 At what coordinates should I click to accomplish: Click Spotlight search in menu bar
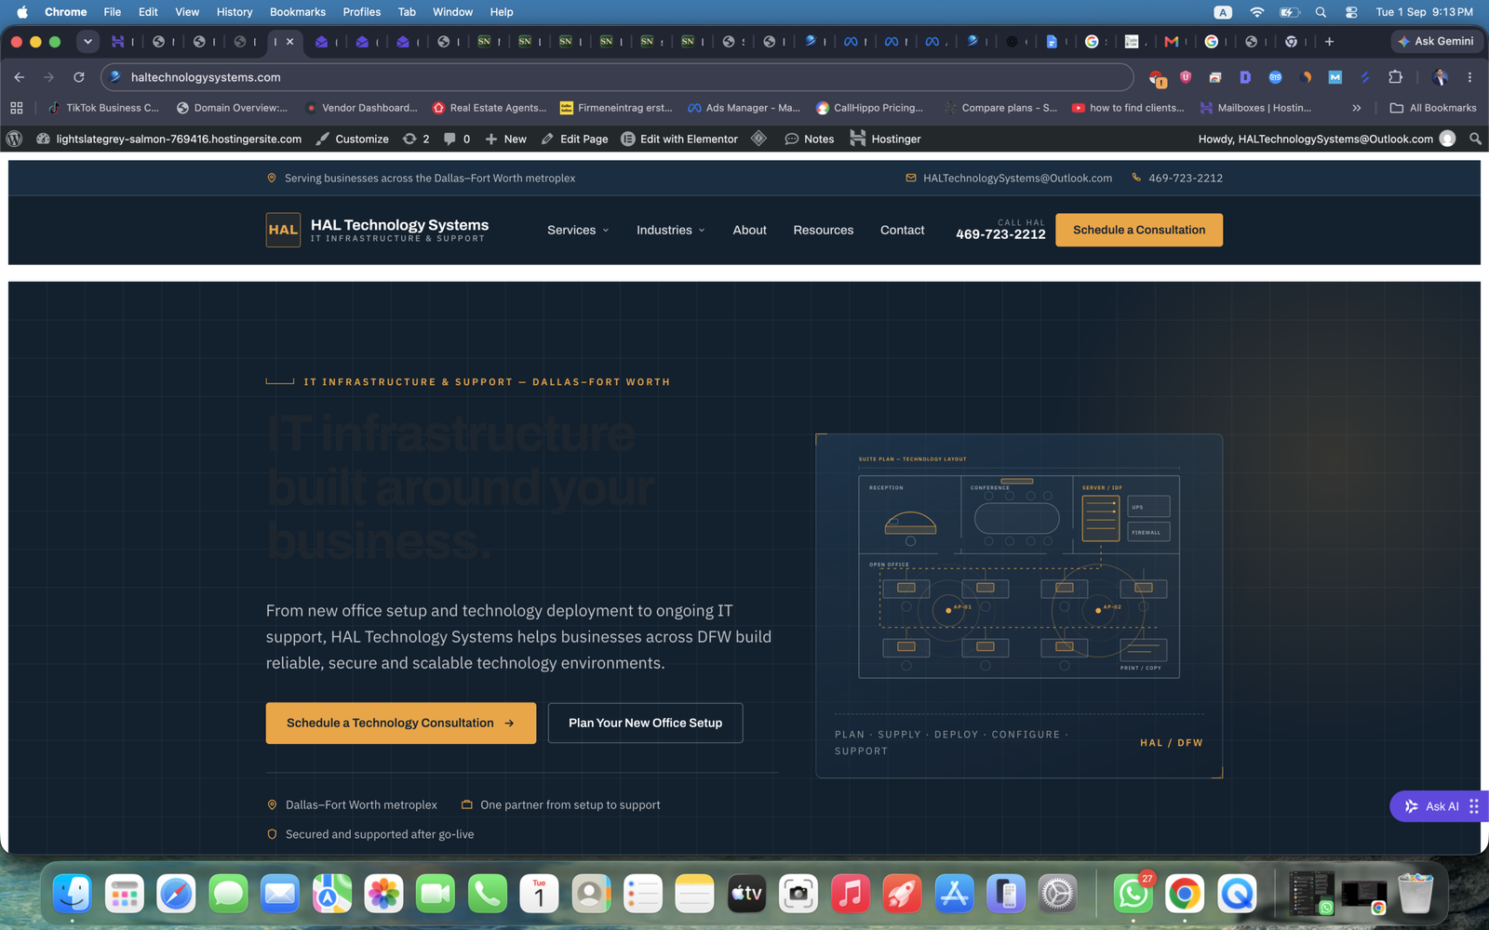tap(1321, 12)
